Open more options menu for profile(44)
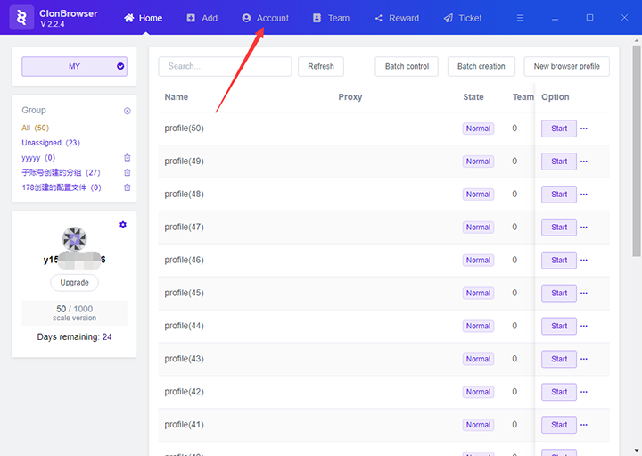 pos(585,327)
